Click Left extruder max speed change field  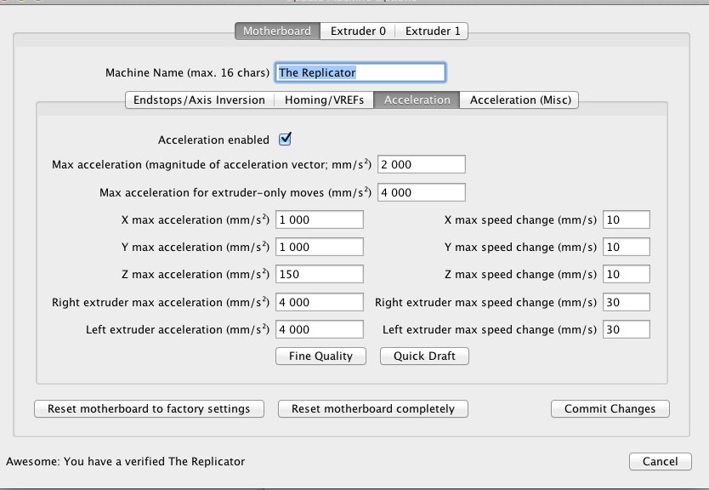point(627,329)
